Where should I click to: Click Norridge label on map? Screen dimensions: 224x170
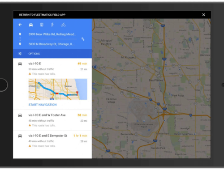click(x=185, y=128)
